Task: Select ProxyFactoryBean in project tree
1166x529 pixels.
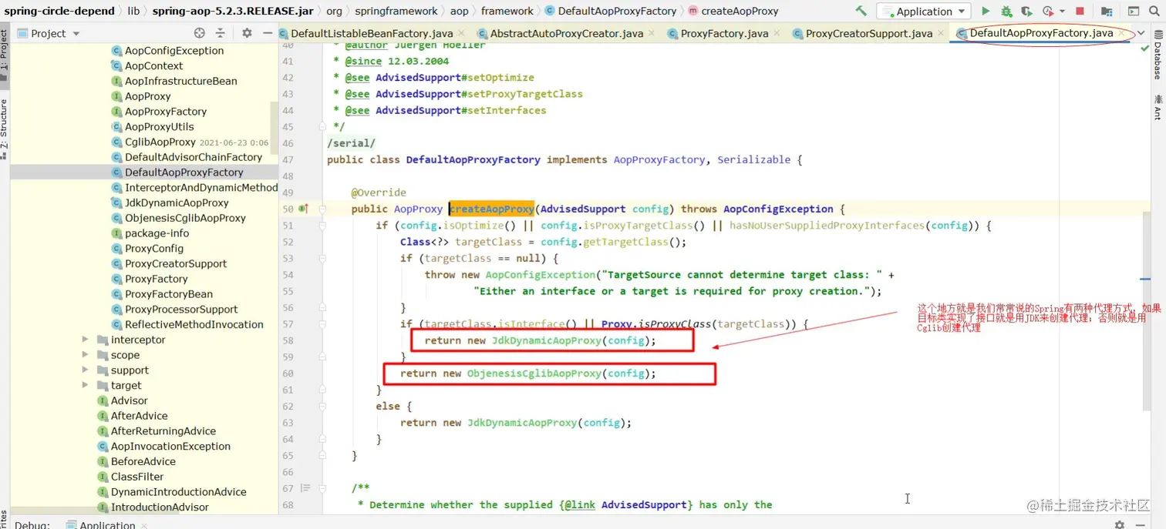Action: coord(169,294)
